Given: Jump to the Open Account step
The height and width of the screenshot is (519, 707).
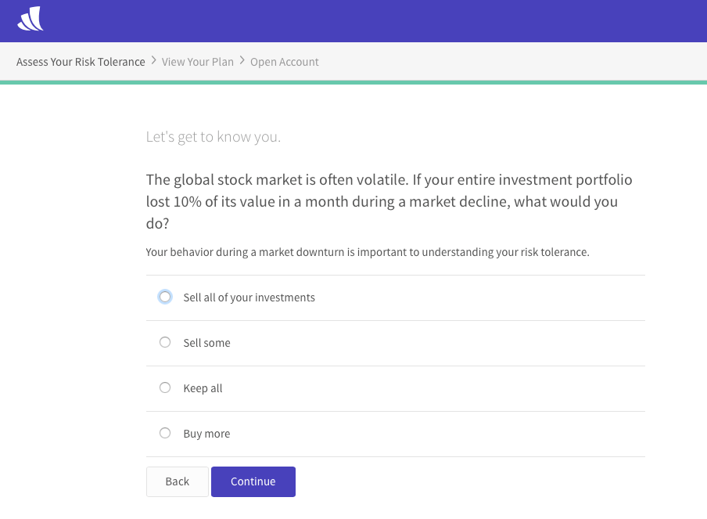Looking at the screenshot, I should (x=285, y=62).
